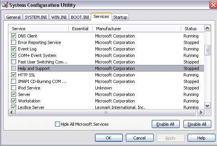Enable the Help and Support checkbox
The width and height of the screenshot is (217, 146).
point(13,68)
